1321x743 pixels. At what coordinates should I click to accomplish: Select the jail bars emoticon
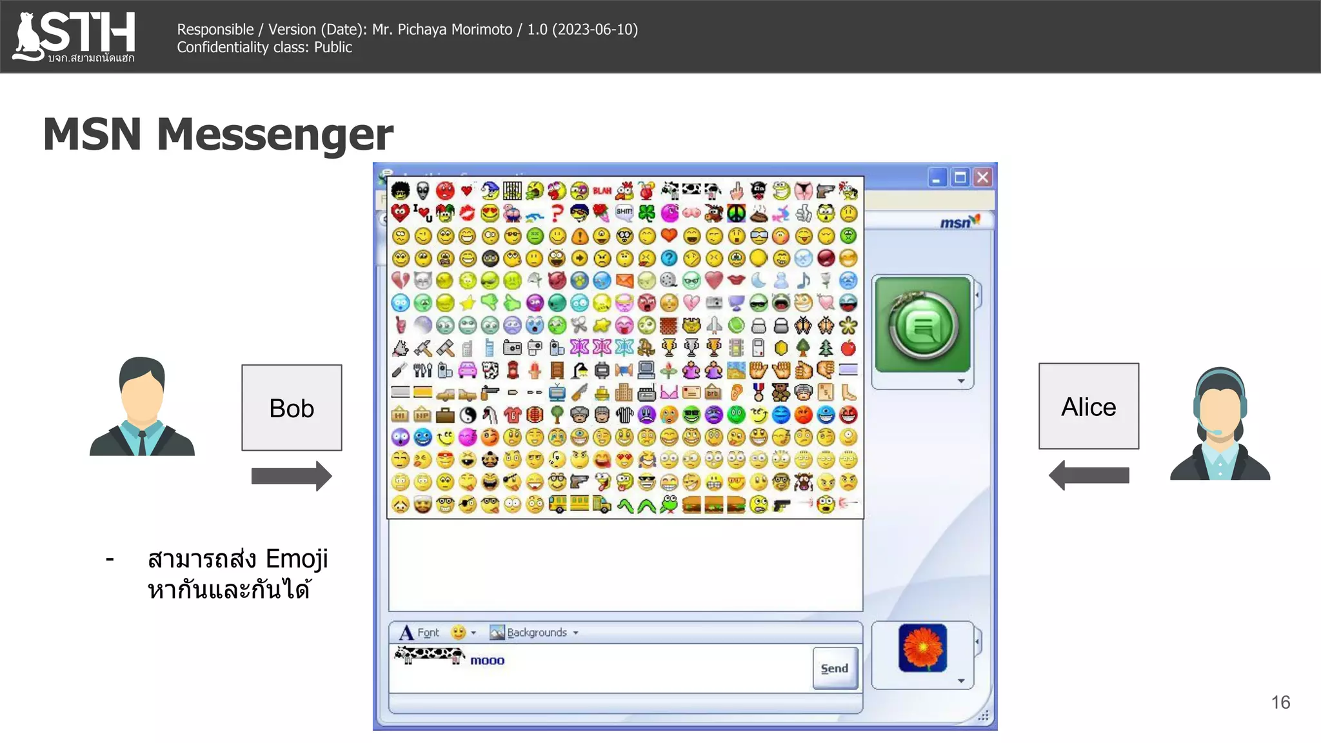512,190
